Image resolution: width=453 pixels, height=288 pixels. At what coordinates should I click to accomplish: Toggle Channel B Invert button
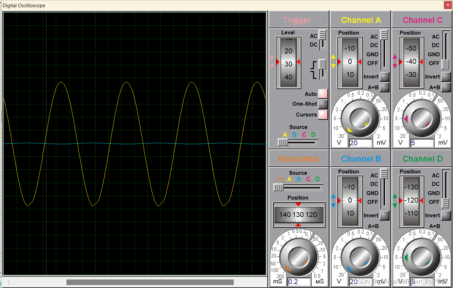385,215
